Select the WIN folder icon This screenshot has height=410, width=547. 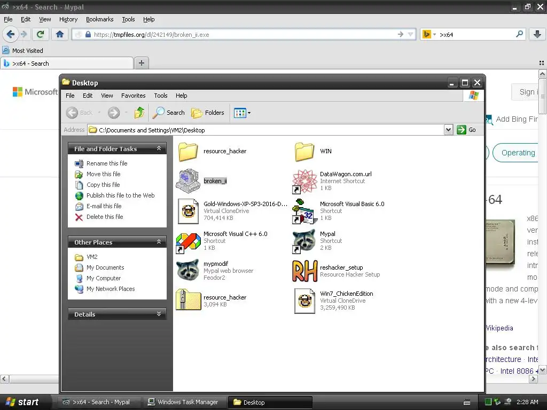tap(304, 151)
